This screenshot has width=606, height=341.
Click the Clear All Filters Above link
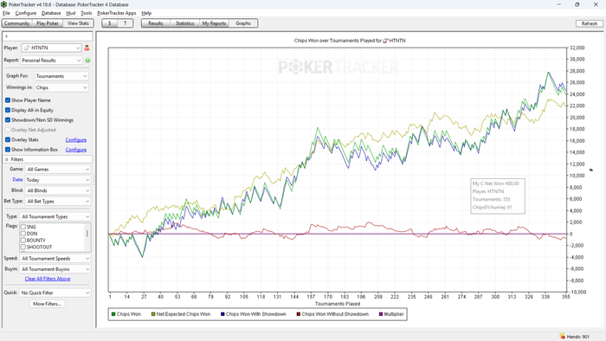[48, 279]
